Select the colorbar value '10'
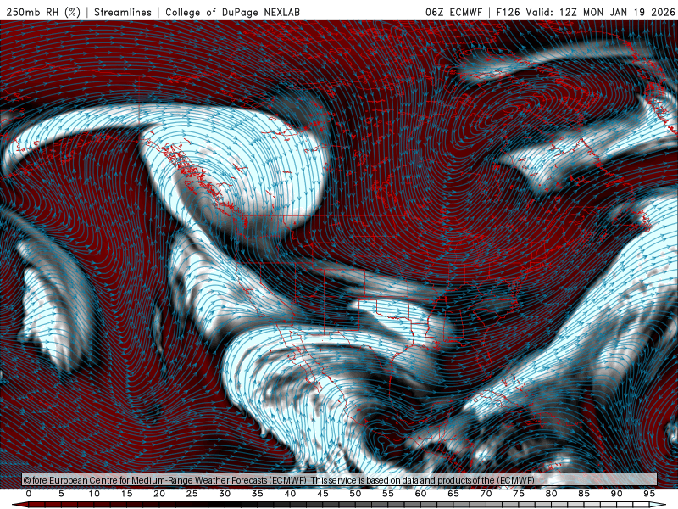 click(x=94, y=494)
